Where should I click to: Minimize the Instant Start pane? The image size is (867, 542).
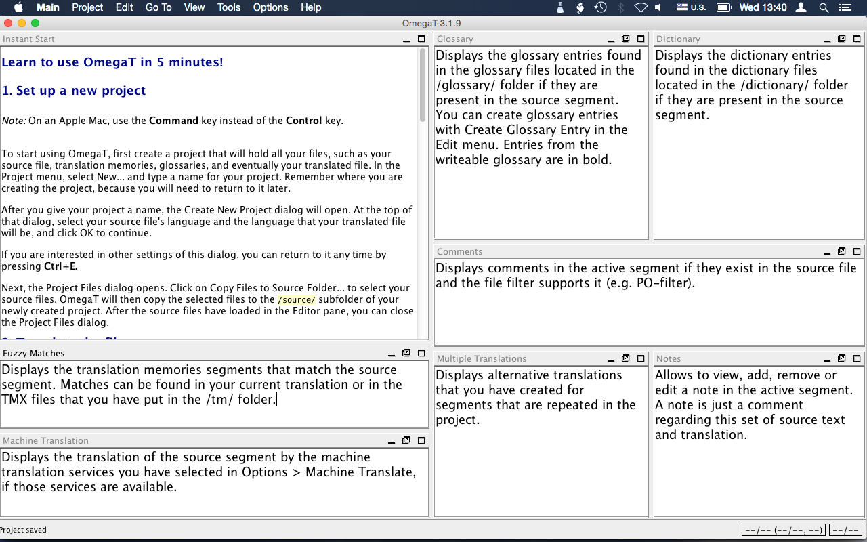point(406,39)
